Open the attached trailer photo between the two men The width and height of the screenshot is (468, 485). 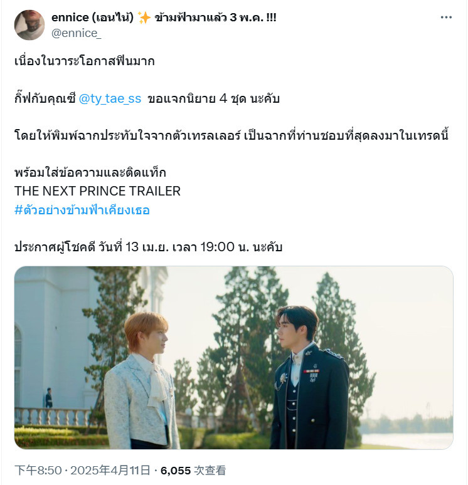233,358
